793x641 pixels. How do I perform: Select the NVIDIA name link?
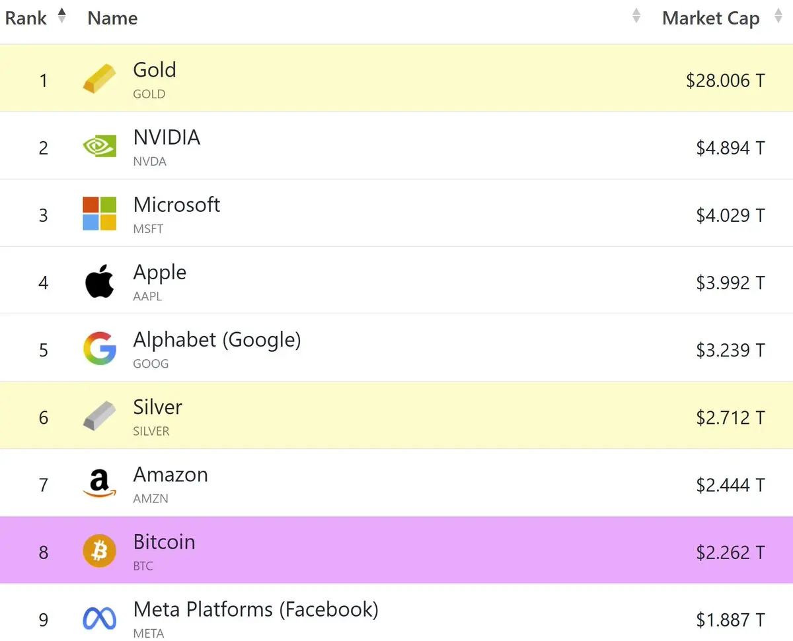[167, 138]
